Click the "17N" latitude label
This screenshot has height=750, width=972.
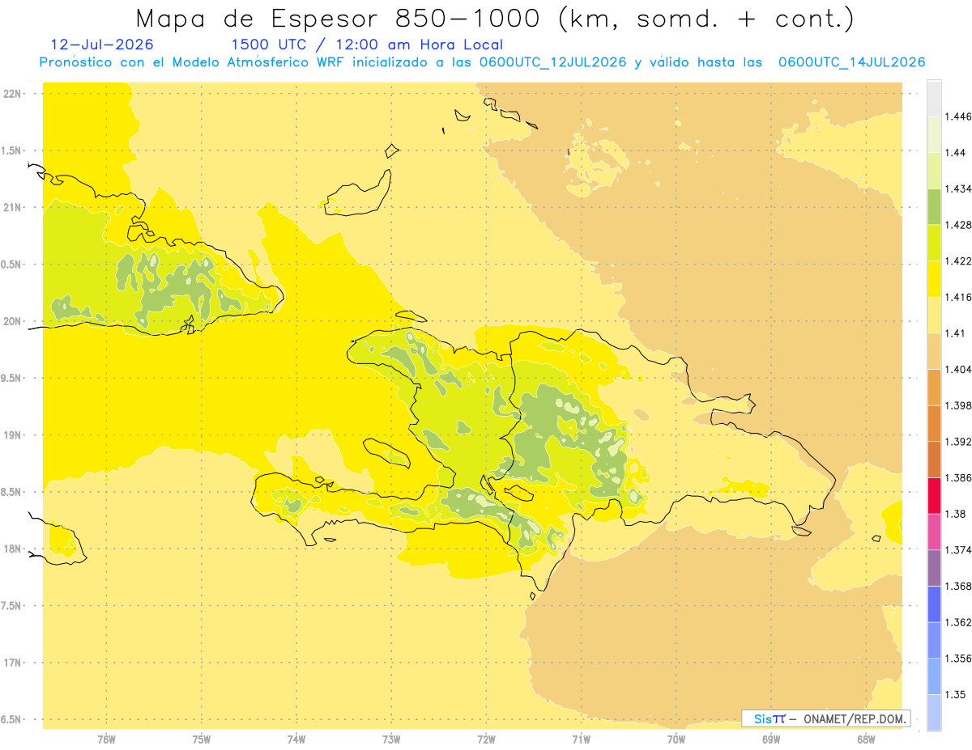tap(11, 663)
